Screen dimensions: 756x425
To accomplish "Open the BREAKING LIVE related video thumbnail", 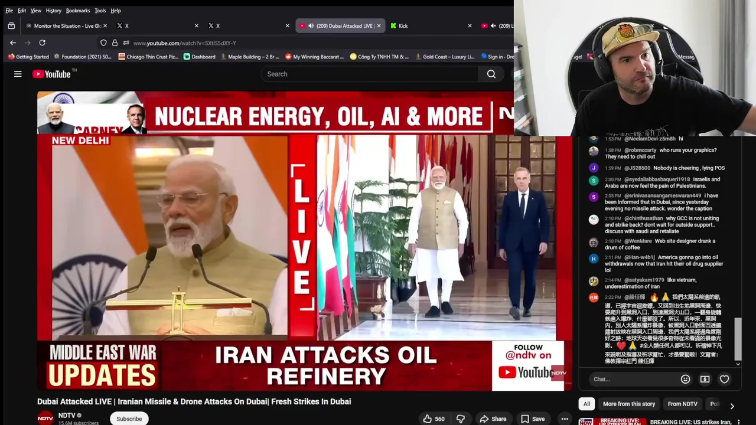I will click(x=612, y=422).
